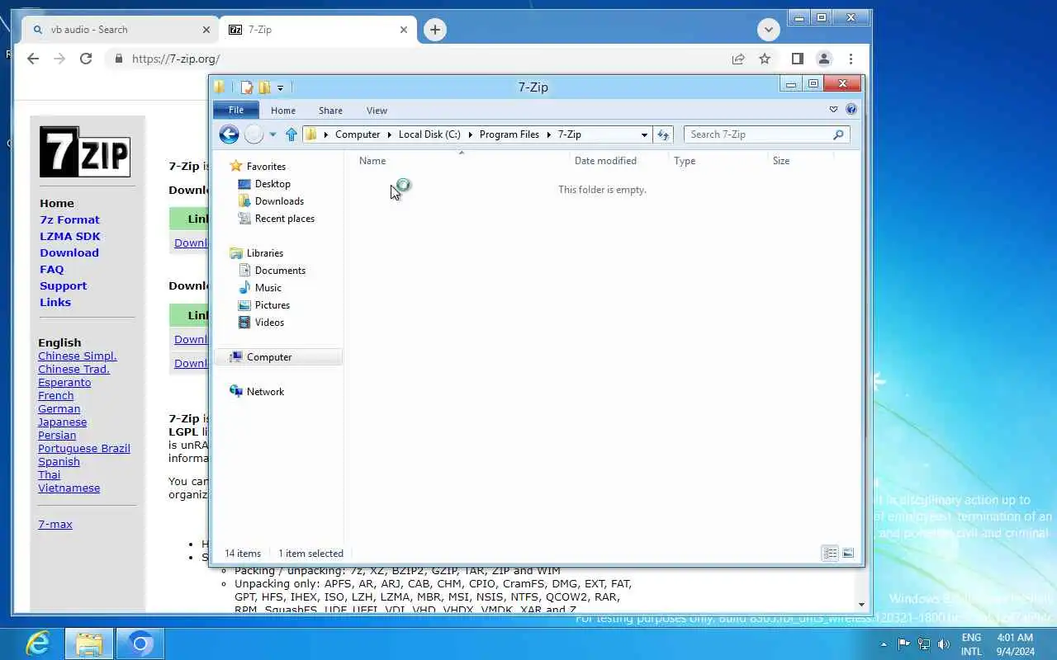Open Chrome profile avatar
This screenshot has height=660, width=1057.
tap(823, 59)
